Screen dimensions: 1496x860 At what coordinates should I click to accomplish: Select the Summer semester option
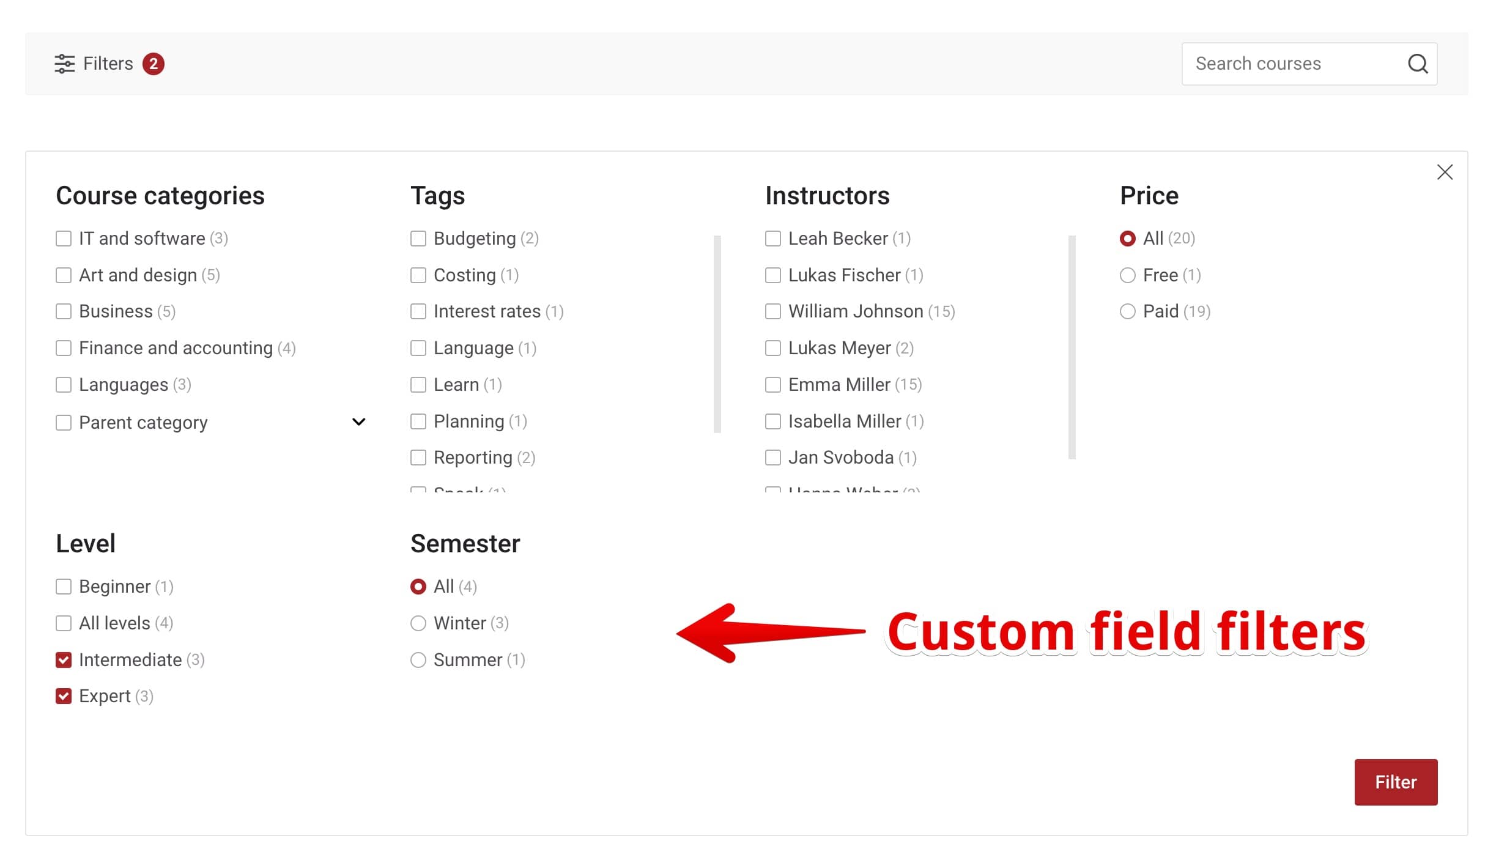click(418, 660)
